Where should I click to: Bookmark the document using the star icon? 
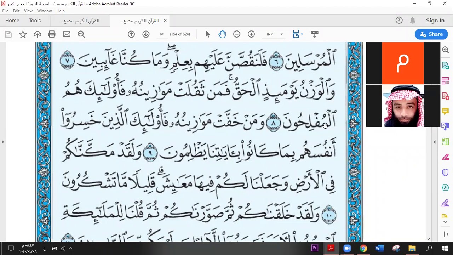point(23,34)
